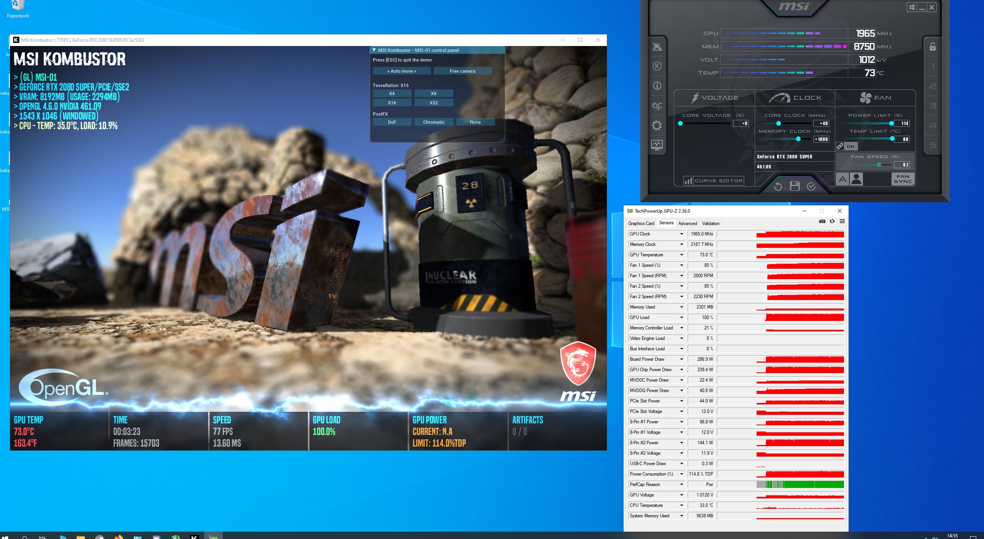Open the Papierkorb desktop icon
Viewport: 984px width, 539px height.
tap(18, 9)
